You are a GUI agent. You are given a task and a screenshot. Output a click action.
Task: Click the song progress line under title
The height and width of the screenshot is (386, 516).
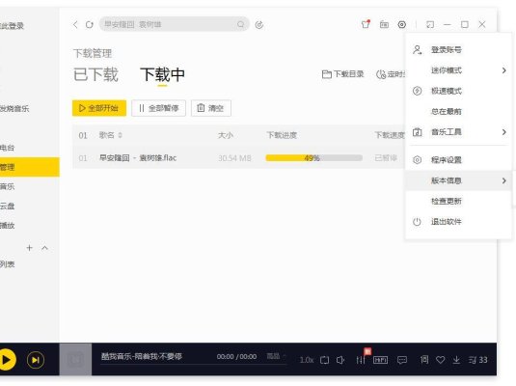point(194,364)
